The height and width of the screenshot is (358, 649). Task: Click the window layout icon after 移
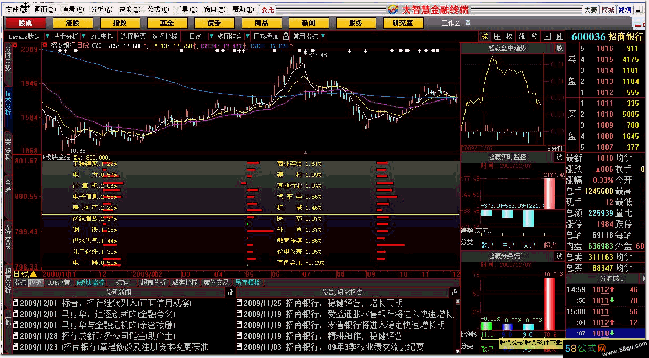click(x=547, y=37)
